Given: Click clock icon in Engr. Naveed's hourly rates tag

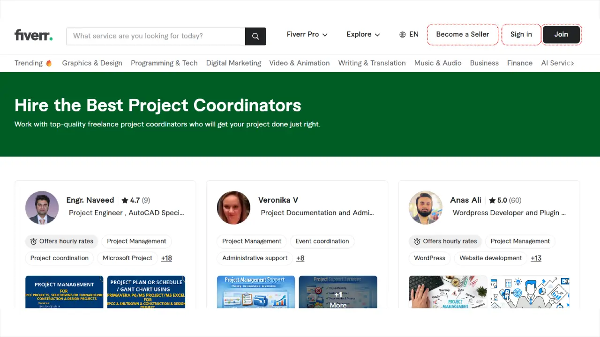Looking at the screenshot, I should point(34,242).
